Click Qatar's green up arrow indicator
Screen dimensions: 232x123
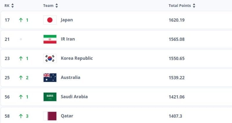(x=21, y=116)
